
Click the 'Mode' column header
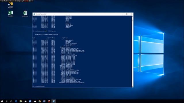click(x=34, y=38)
